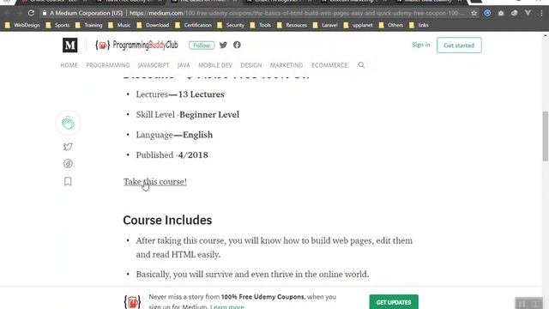Open the Resouces bookmarks folder
549x309 pixels.
292,25
